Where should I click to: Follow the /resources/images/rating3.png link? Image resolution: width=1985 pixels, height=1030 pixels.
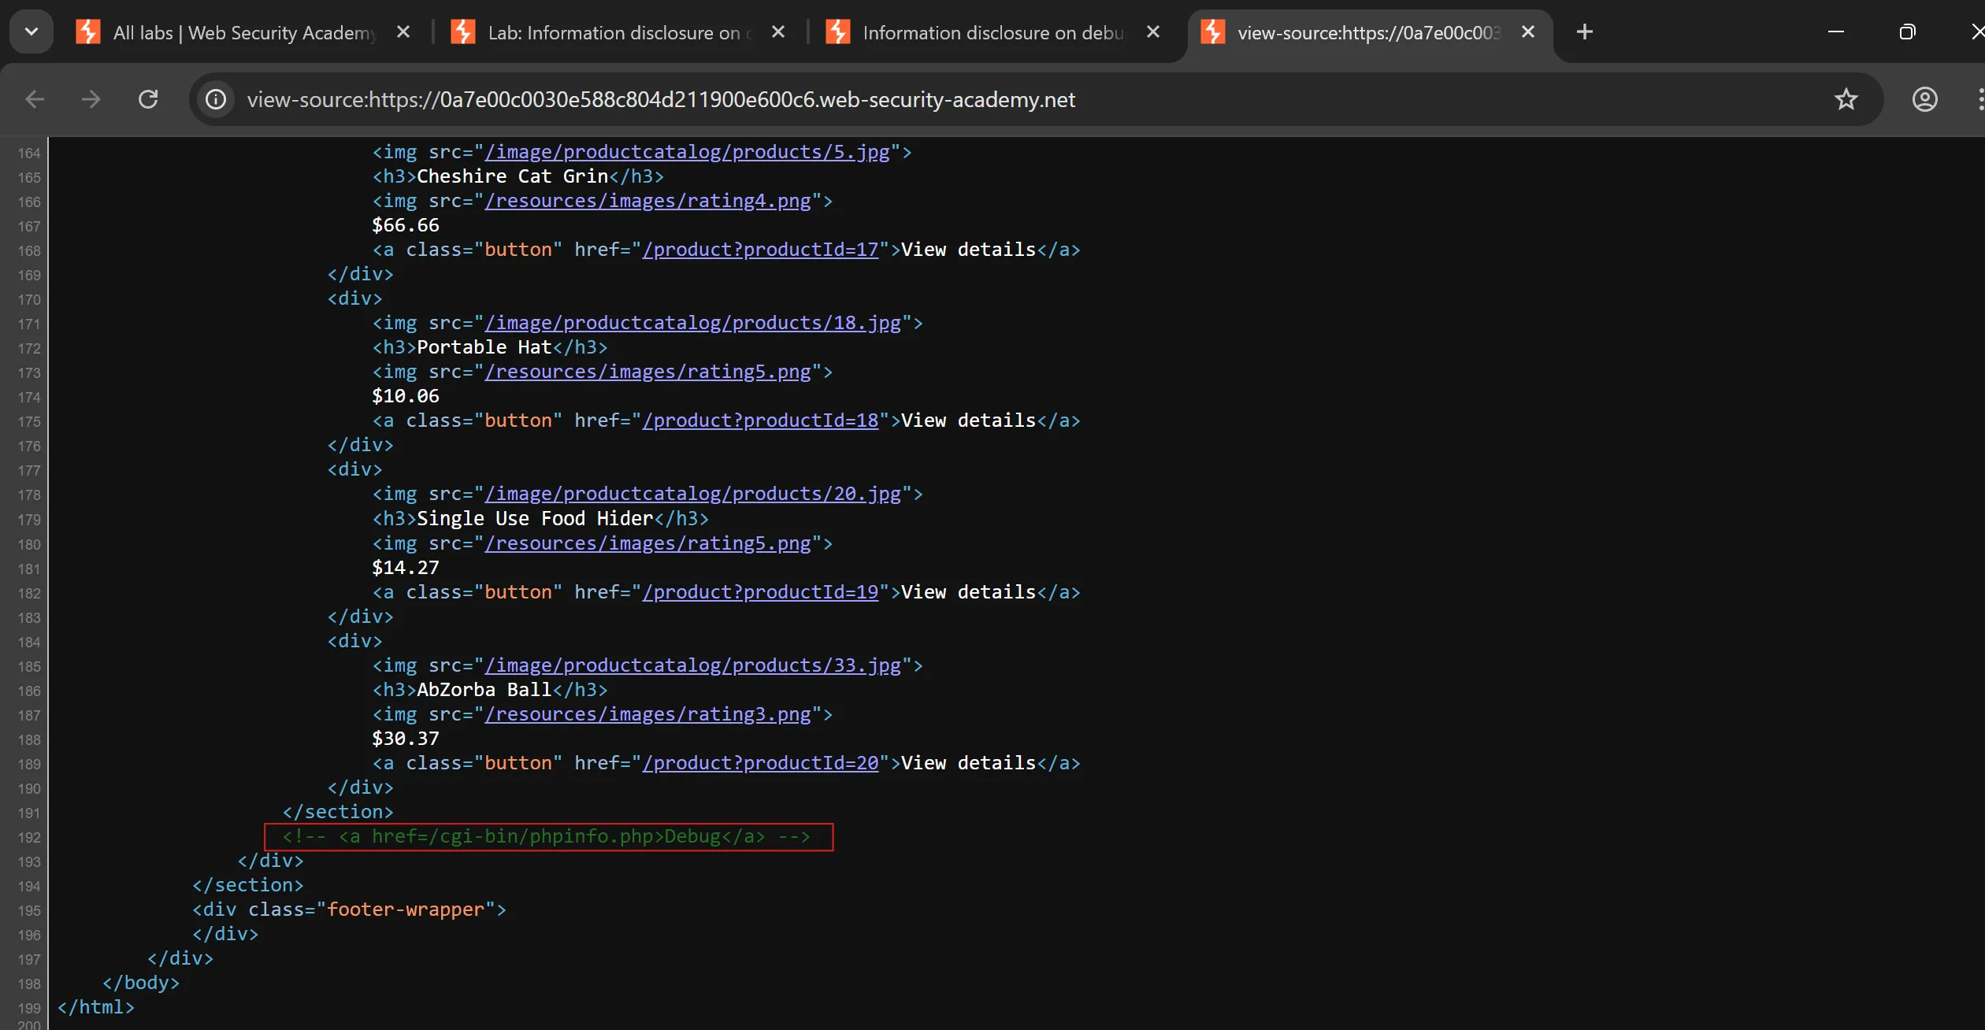point(647,714)
